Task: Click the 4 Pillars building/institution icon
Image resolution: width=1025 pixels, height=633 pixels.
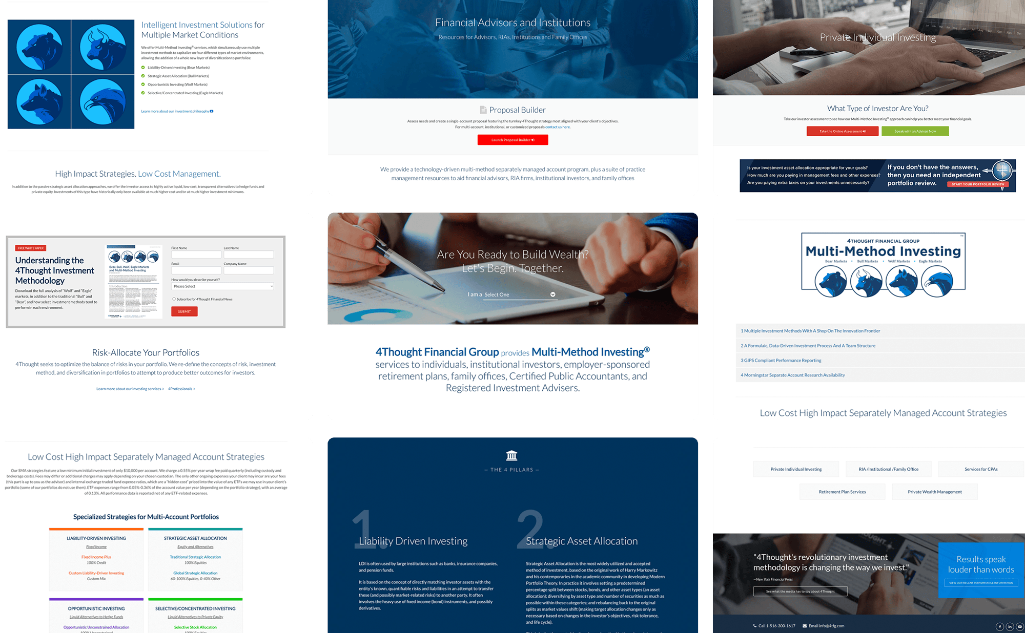Action: pyautogui.click(x=512, y=454)
